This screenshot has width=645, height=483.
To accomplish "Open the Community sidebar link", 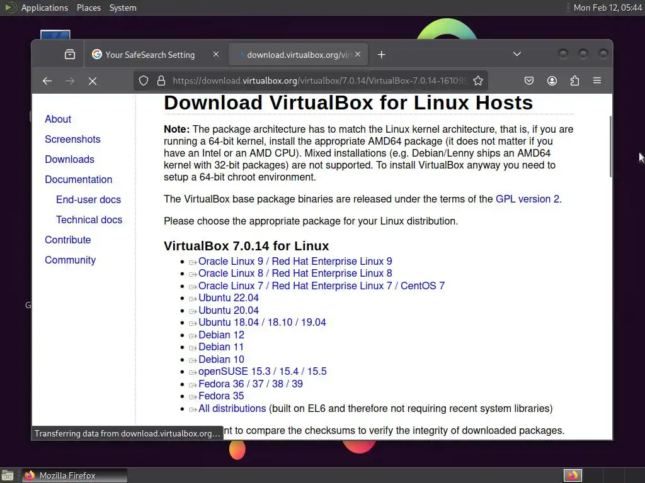I will coord(71,260).
